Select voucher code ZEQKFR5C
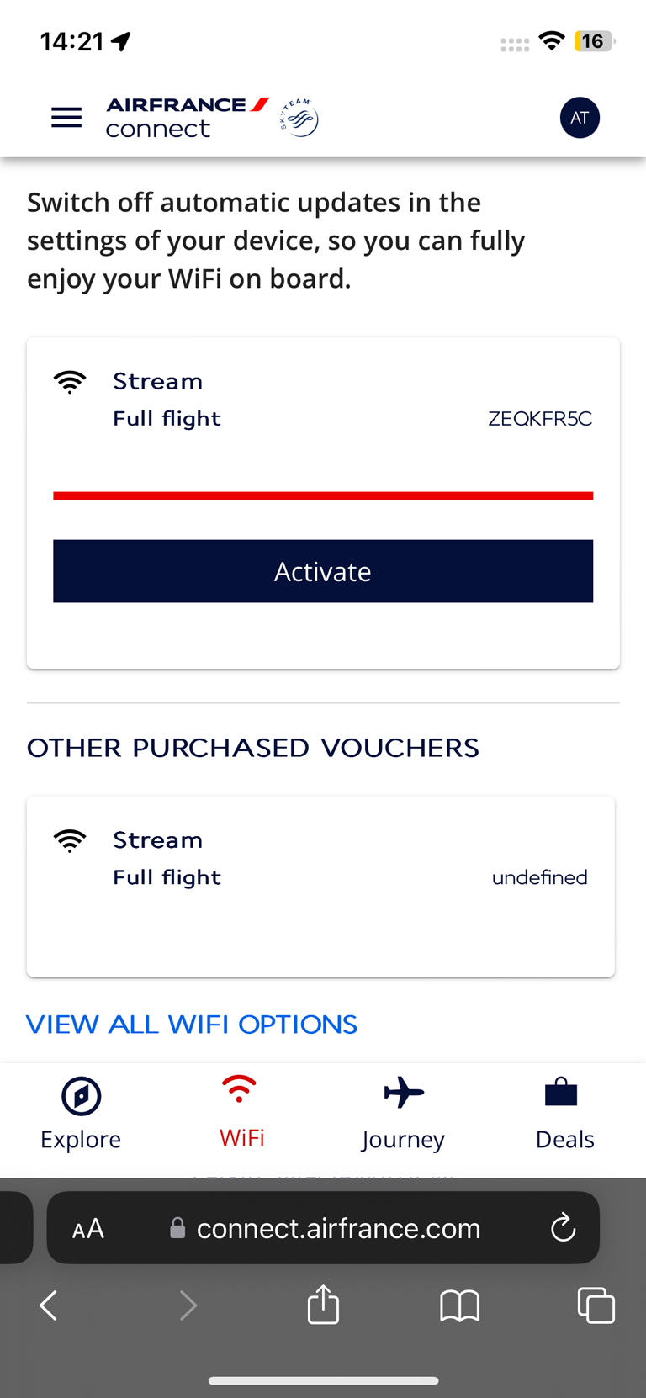Viewport: 646px width, 1398px height. (x=540, y=419)
